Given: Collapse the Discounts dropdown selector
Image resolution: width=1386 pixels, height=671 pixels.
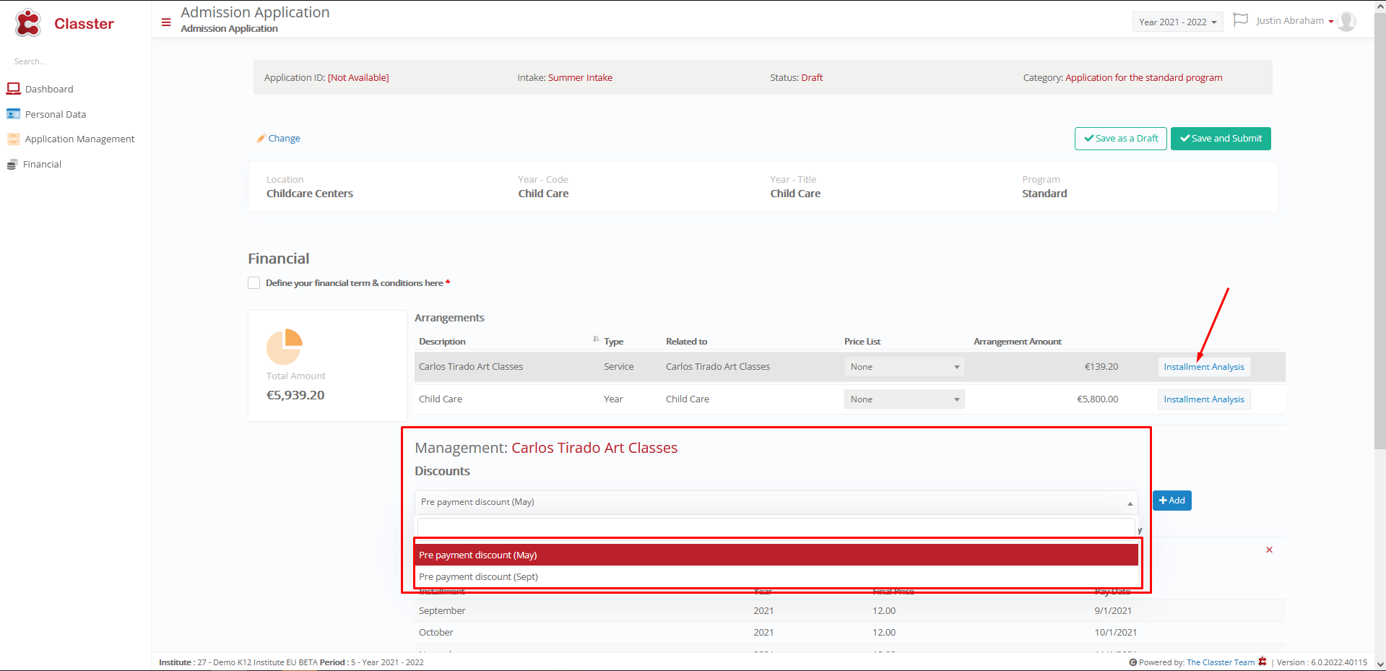Looking at the screenshot, I should pos(776,502).
